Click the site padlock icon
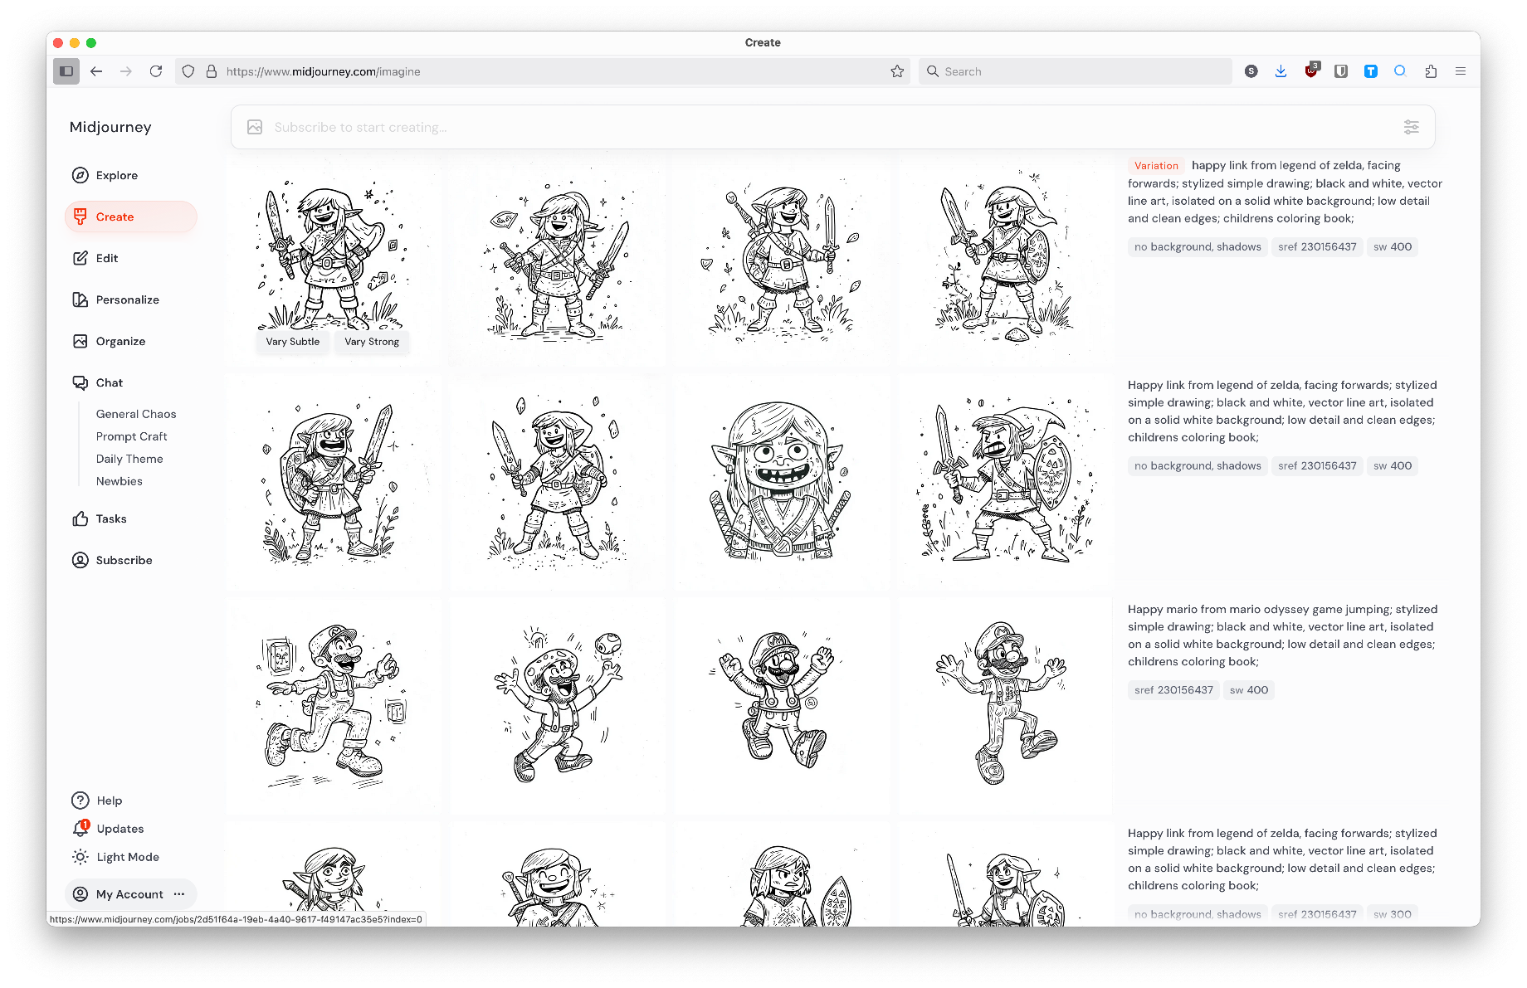The height and width of the screenshot is (988, 1527). click(212, 71)
